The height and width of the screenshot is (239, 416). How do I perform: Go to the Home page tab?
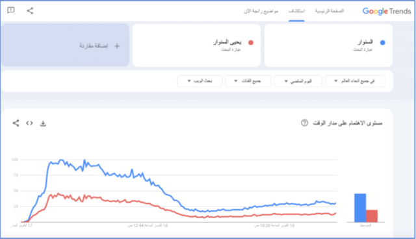tap(330, 11)
